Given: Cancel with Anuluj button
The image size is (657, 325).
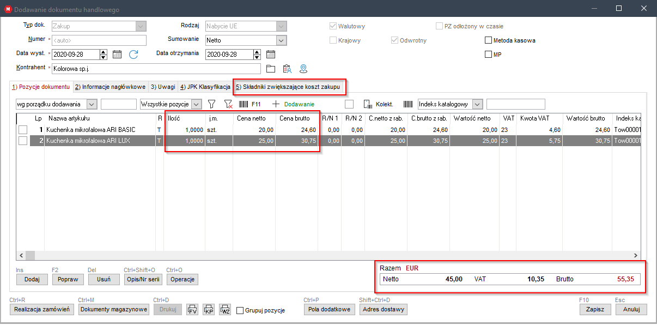Looking at the screenshot, I should coord(631,309).
